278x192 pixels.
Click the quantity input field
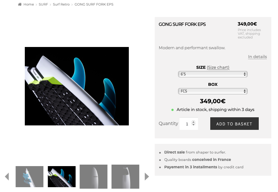[186, 124]
